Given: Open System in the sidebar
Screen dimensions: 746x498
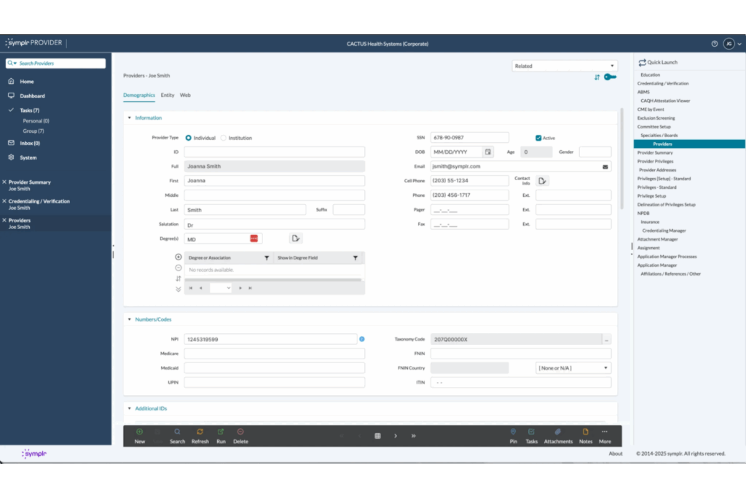Looking at the screenshot, I should point(28,158).
